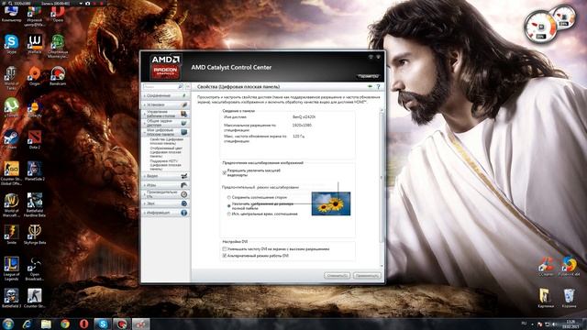Open Open Broadcaster desktop shortcut
The image size is (587, 330).
coord(35,269)
